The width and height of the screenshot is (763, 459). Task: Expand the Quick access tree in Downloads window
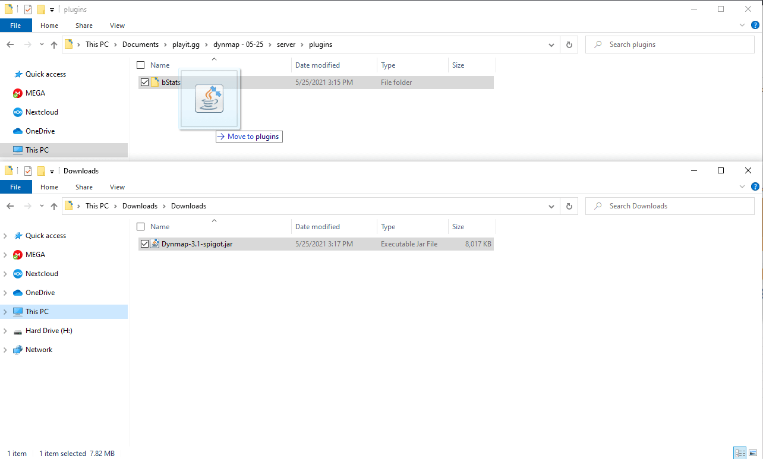click(x=5, y=236)
